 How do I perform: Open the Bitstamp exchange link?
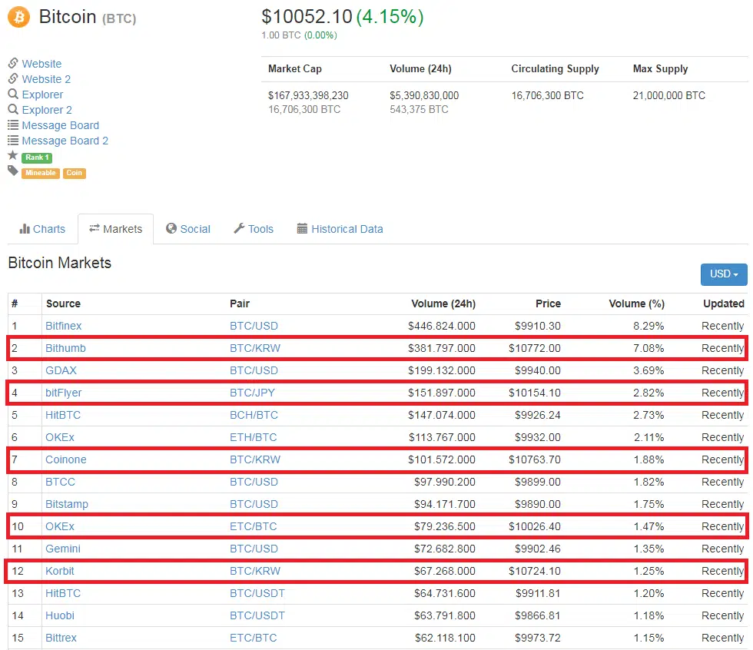[x=67, y=504]
